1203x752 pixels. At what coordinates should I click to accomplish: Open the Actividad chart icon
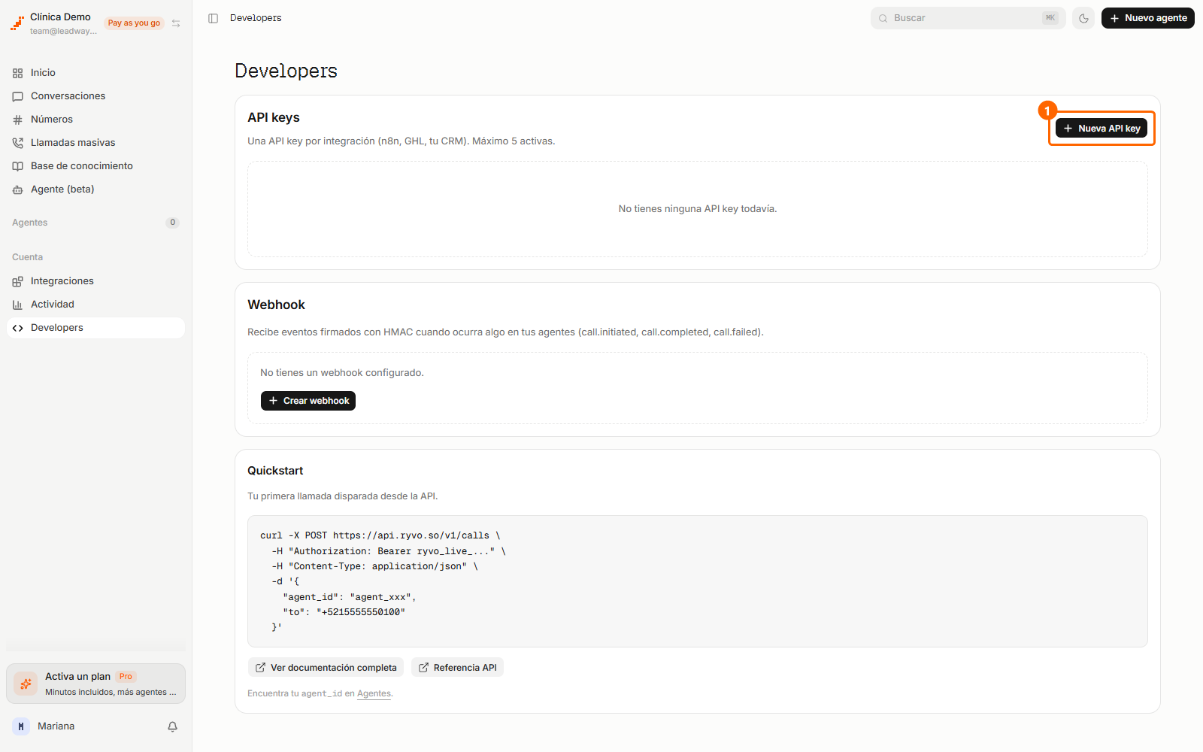coord(17,305)
